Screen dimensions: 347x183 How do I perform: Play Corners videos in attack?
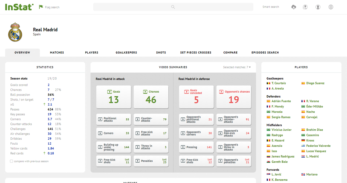coord(114,133)
